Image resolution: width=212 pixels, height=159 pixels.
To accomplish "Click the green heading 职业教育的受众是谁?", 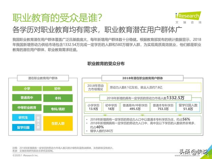I will click(x=57, y=18).
